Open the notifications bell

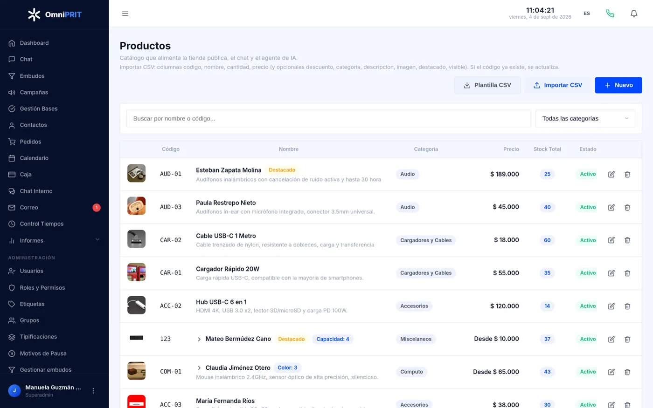pos(633,14)
